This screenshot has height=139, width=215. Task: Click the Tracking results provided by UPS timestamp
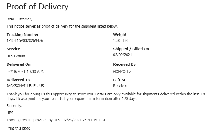(x=56, y=120)
